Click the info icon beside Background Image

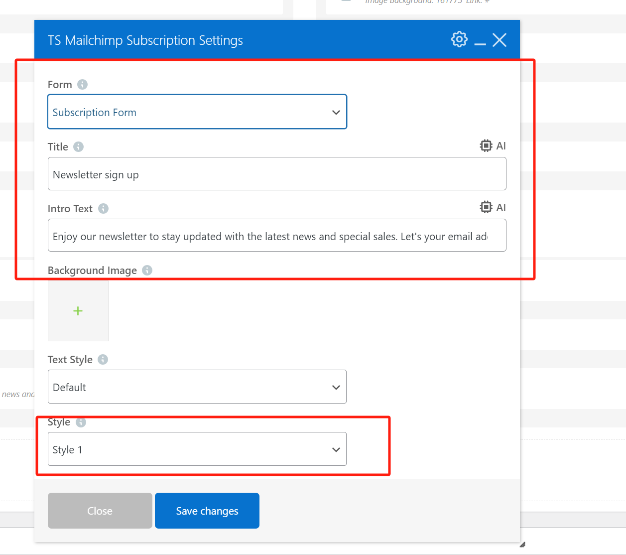coord(147,270)
